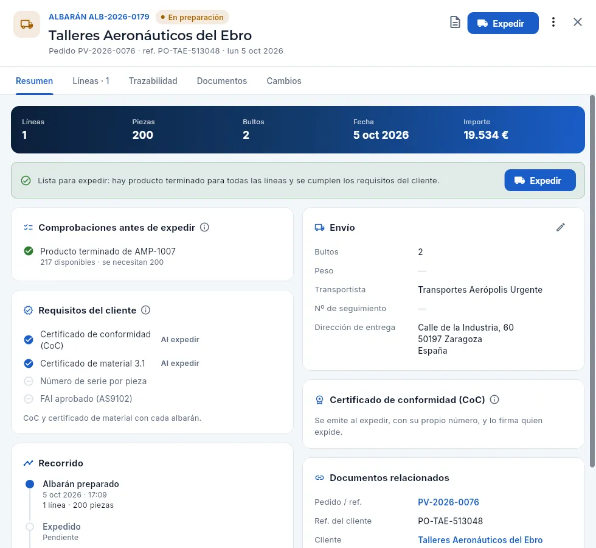Image resolution: width=596 pixels, height=548 pixels.
Task: Click the blue check for Certificado de material 3.1
Action: click(x=29, y=364)
